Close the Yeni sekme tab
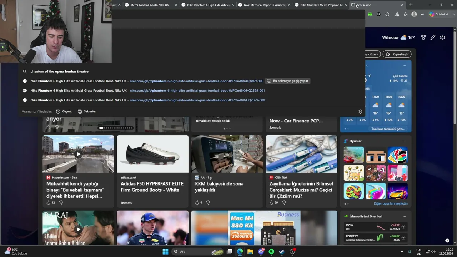The width and height of the screenshot is (457, 257). click(x=402, y=5)
